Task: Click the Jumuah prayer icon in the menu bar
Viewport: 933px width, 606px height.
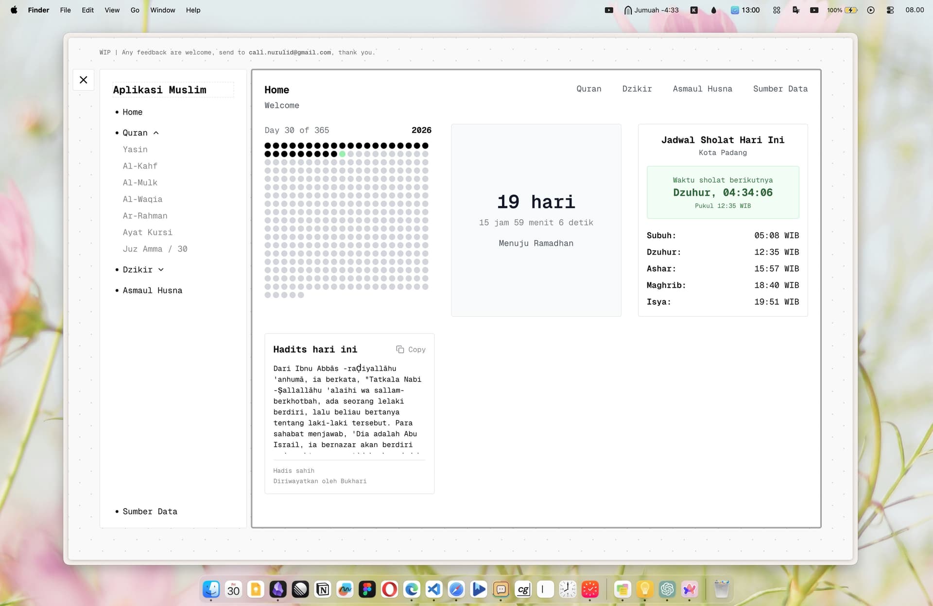Action: (x=628, y=10)
